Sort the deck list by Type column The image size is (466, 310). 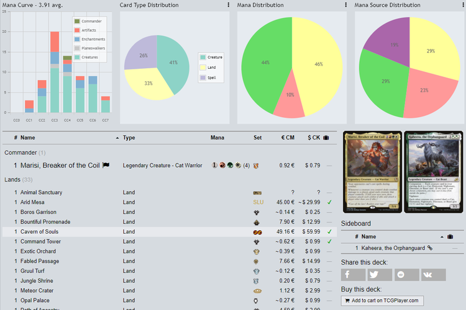pyautogui.click(x=129, y=138)
